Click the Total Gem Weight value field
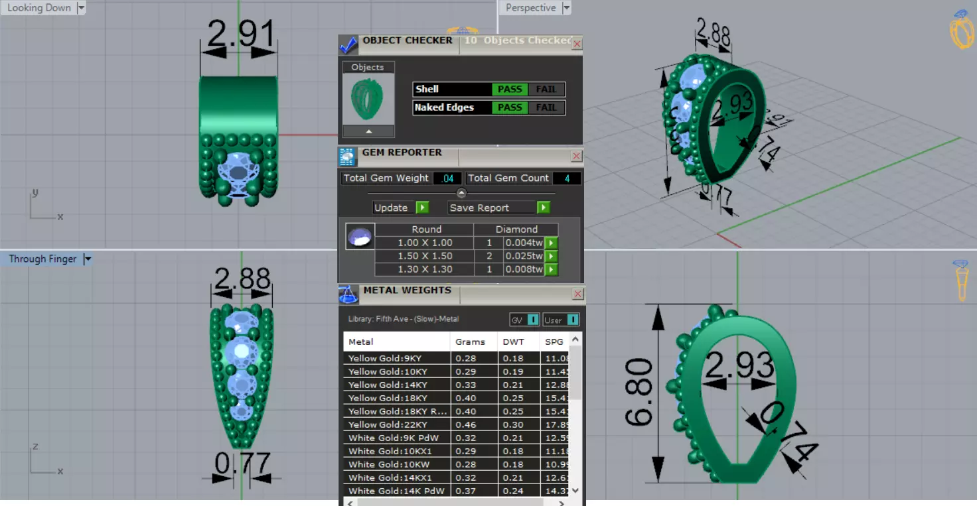The width and height of the screenshot is (977, 506). pyautogui.click(x=448, y=178)
